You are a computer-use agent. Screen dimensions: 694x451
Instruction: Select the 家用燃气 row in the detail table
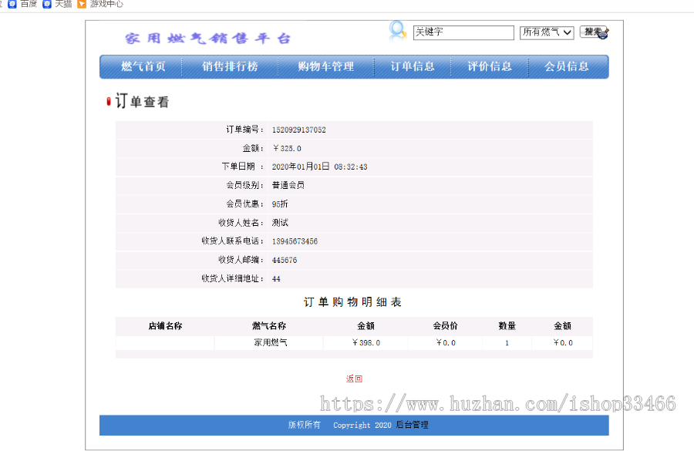[270, 343]
